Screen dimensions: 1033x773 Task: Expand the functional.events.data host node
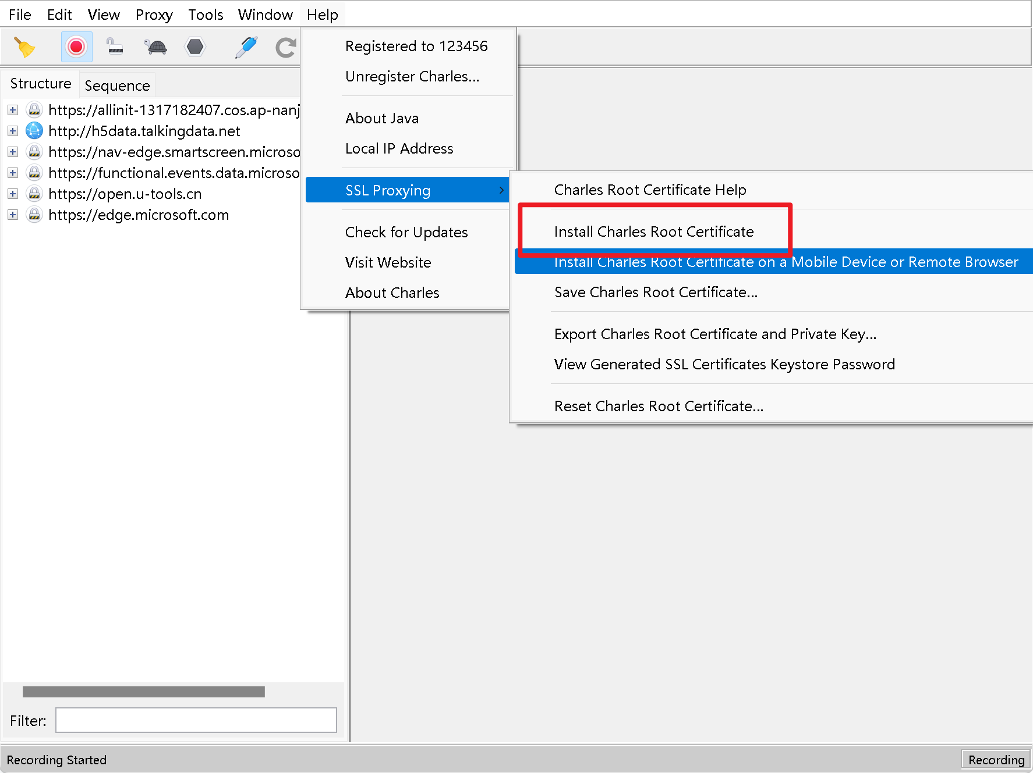pos(13,173)
